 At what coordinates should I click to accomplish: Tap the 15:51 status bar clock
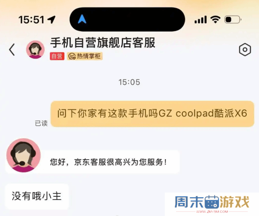pos(32,20)
